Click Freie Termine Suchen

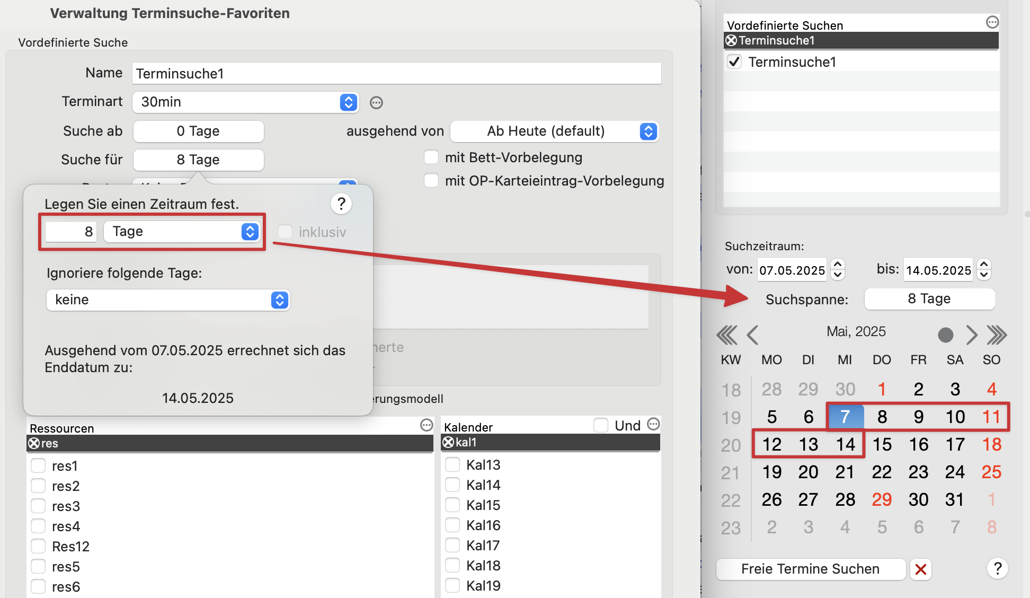coord(811,569)
